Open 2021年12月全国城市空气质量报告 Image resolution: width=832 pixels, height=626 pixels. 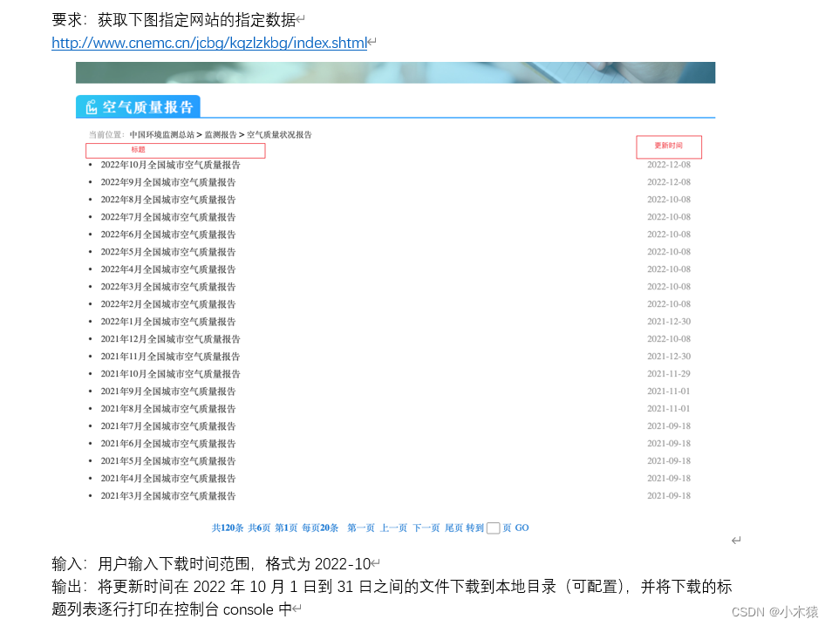point(170,338)
